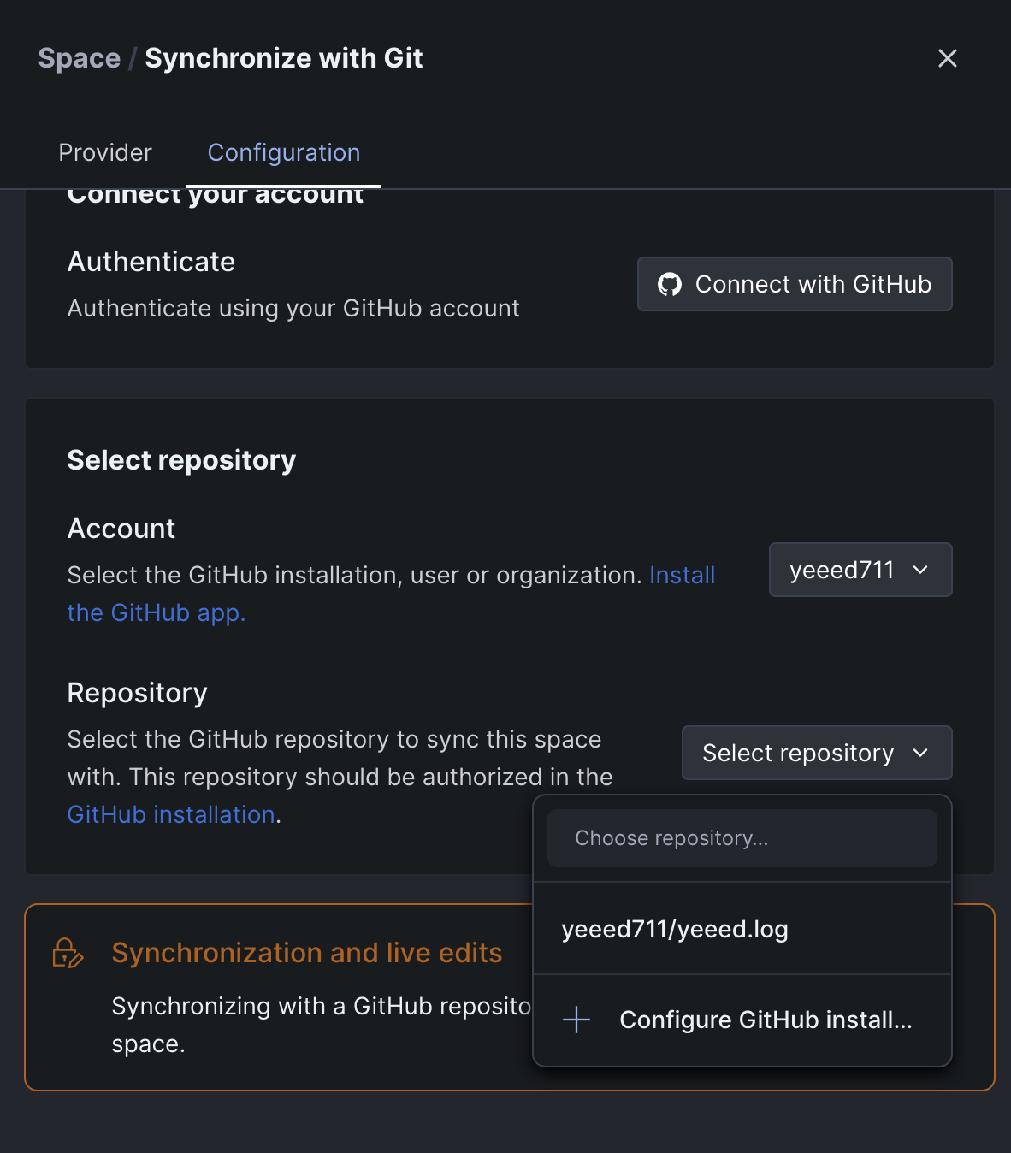Click the chevron in yeeed711 dropdown
The height and width of the screenshot is (1153, 1011).
tap(920, 570)
